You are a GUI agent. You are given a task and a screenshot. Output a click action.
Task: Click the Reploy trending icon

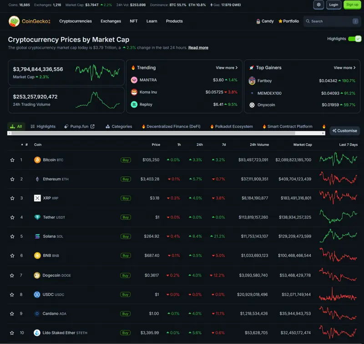click(x=134, y=104)
